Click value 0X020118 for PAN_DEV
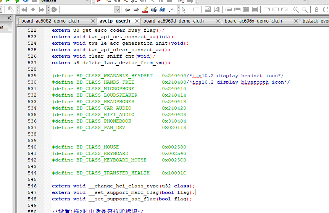 pos(174,127)
